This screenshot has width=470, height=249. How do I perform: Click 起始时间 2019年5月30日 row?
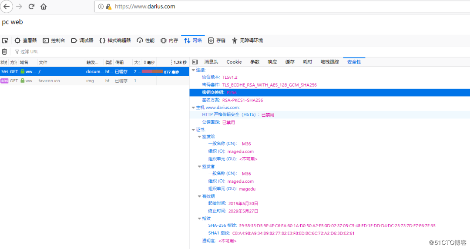[x=330, y=203]
